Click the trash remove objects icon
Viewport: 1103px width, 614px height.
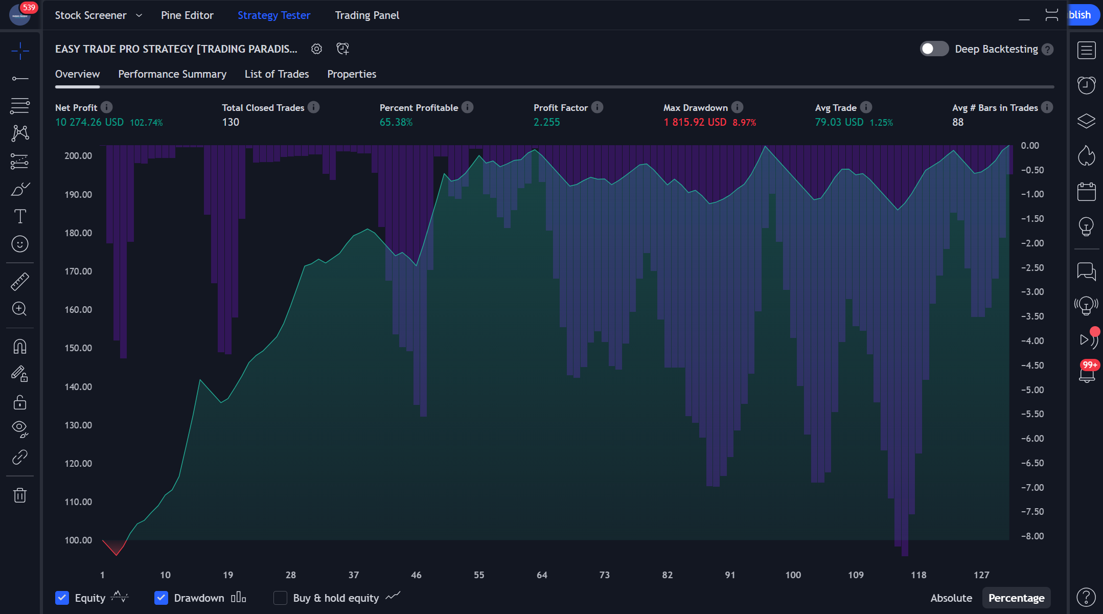(20, 495)
